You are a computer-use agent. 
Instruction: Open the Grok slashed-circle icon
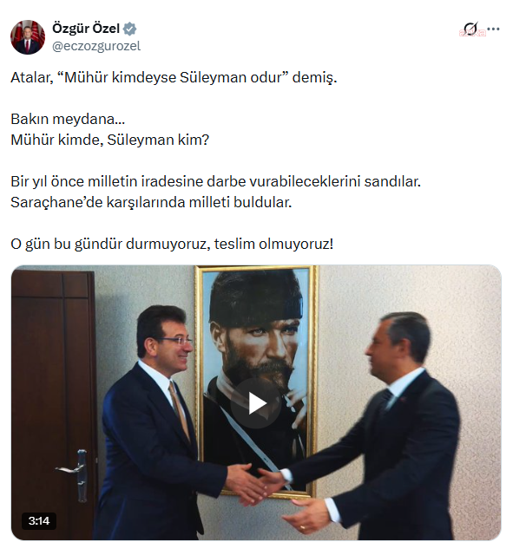(x=470, y=29)
